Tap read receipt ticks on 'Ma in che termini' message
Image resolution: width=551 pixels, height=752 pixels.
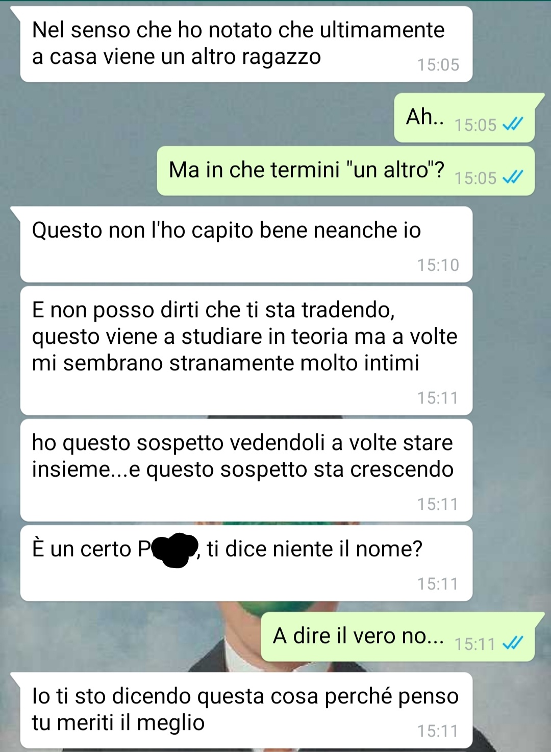click(513, 177)
